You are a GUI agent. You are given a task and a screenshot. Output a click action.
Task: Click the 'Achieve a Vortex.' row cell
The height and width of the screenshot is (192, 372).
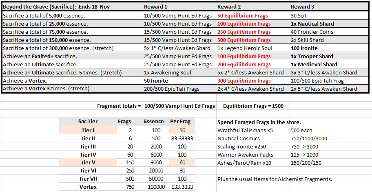click(72, 81)
